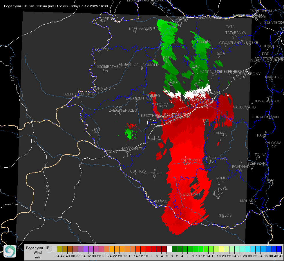Click the SZEKSZÁRD city label

[258, 164]
